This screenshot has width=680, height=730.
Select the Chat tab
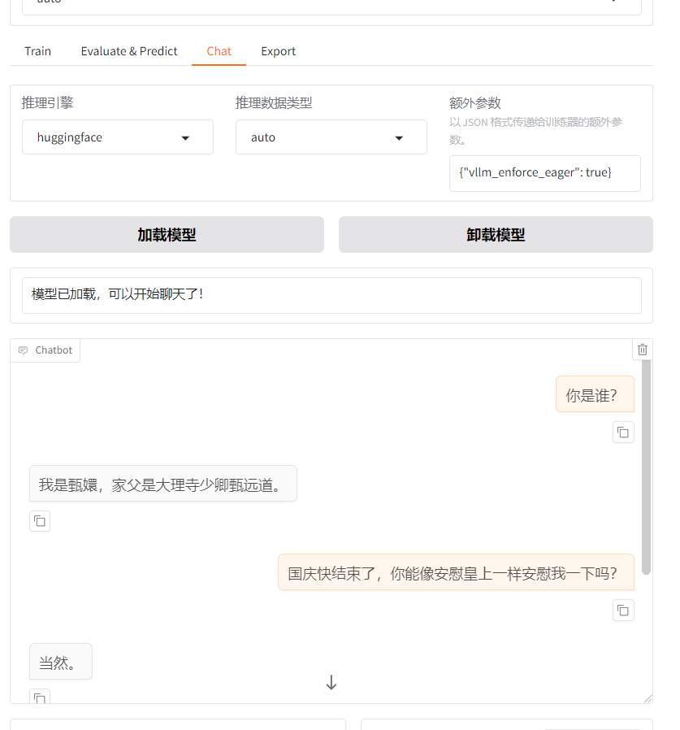[219, 51]
